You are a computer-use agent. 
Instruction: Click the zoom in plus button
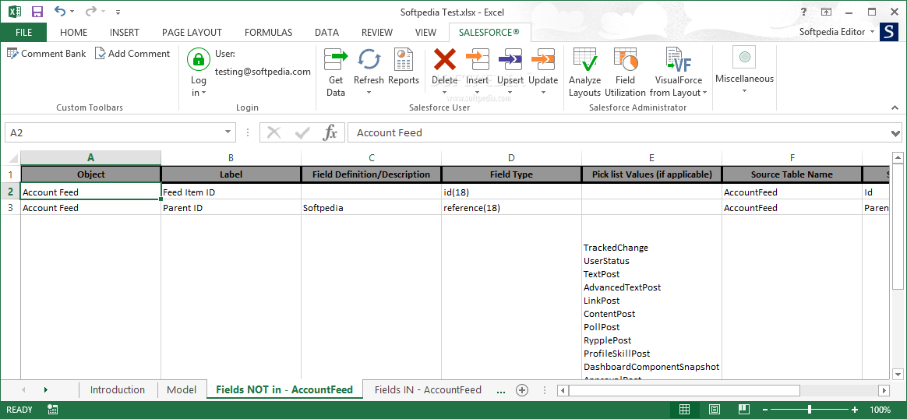click(853, 409)
